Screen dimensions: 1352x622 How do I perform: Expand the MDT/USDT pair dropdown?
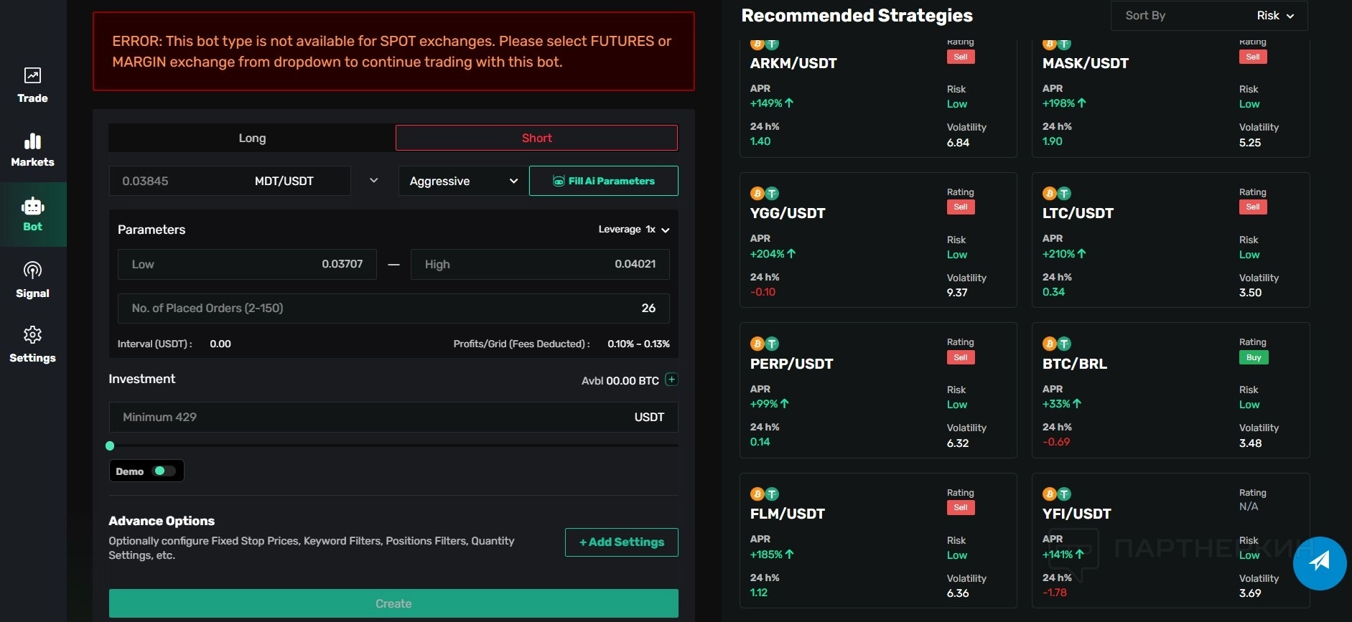coord(373,181)
